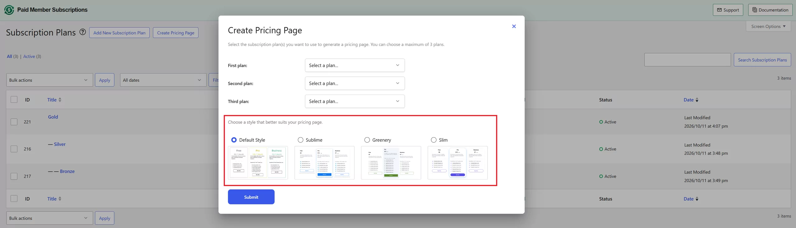The image size is (796, 228).
Task: Open the help icon beside Subscription Plans
Action: [x=83, y=32]
